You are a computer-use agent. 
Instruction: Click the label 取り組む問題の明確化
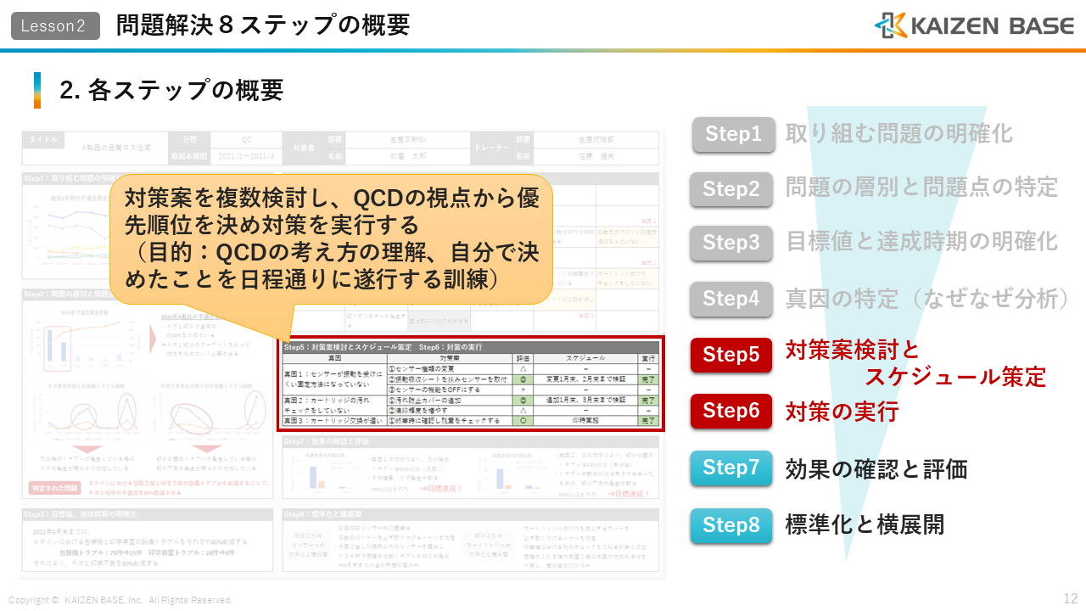pos(898,133)
